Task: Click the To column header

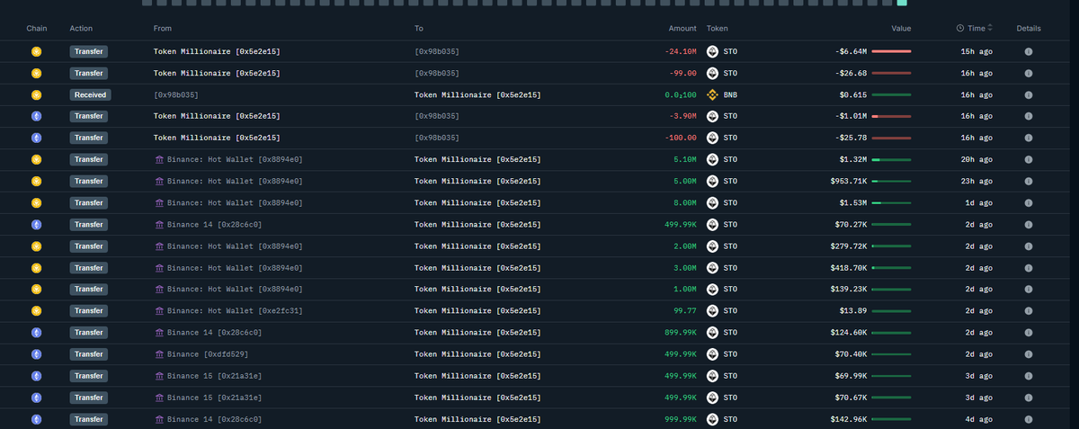Action: click(419, 29)
